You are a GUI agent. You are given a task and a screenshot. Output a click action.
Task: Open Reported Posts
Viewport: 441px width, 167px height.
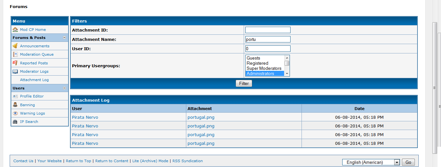(34, 63)
